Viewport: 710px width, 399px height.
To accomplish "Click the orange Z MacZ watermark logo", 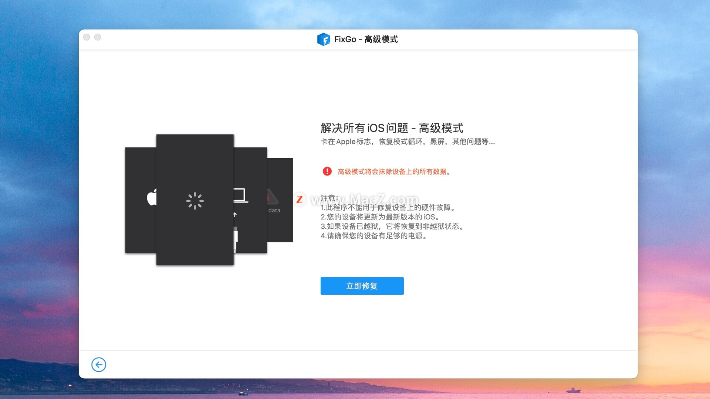I will (x=300, y=200).
